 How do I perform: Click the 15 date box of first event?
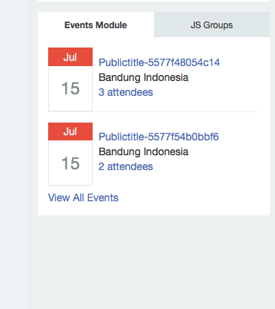(x=70, y=88)
